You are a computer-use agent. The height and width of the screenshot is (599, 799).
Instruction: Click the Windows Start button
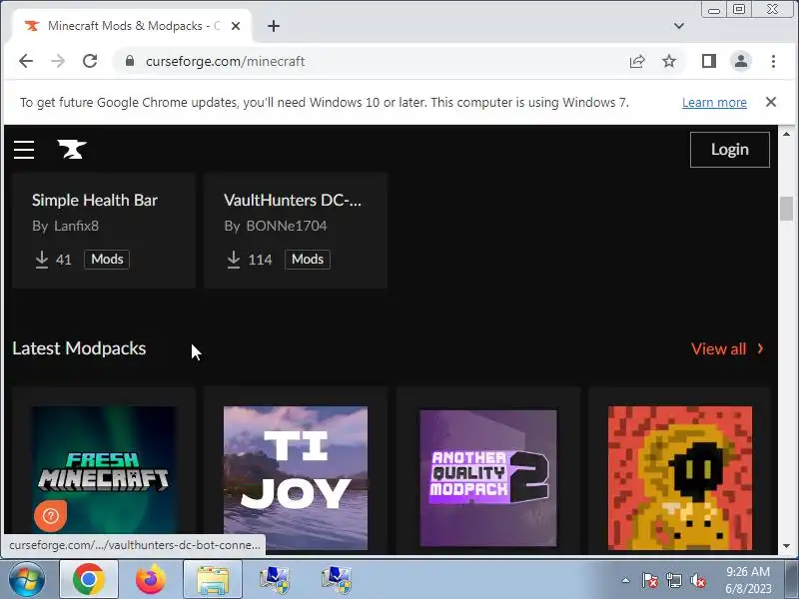pyautogui.click(x=27, y=580)
